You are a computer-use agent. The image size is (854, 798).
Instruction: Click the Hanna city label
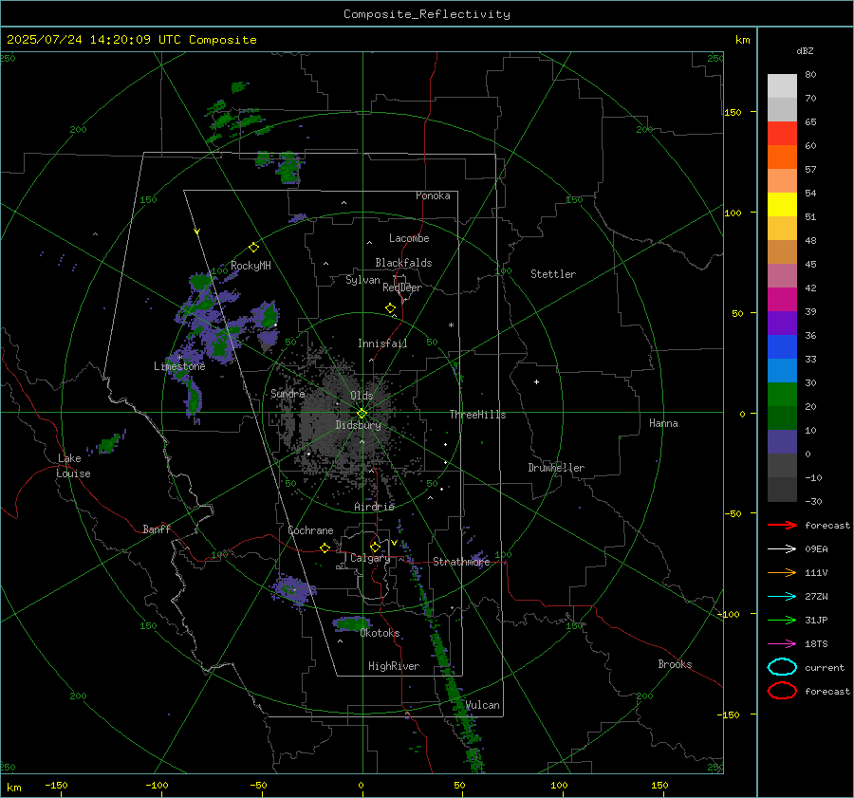(663, 423)
